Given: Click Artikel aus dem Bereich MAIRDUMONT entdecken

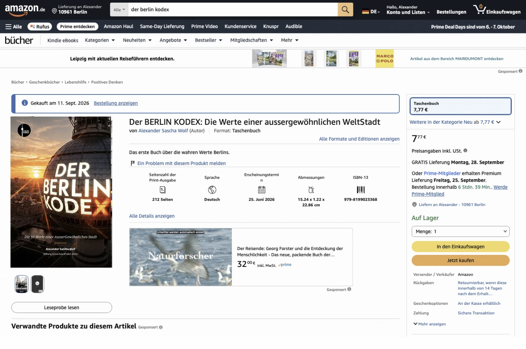Looking at the screenshot, I should (x=457, y=59).
